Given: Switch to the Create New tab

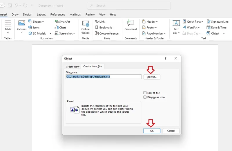Looking at the screenshot, I should (x=73, y=66).
